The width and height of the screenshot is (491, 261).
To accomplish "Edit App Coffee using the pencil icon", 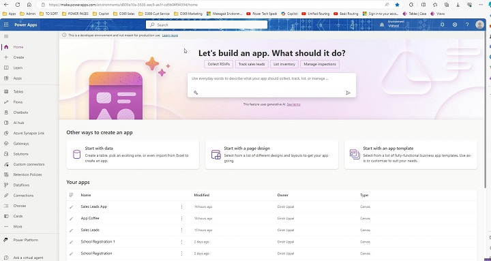I will [71, 219].
